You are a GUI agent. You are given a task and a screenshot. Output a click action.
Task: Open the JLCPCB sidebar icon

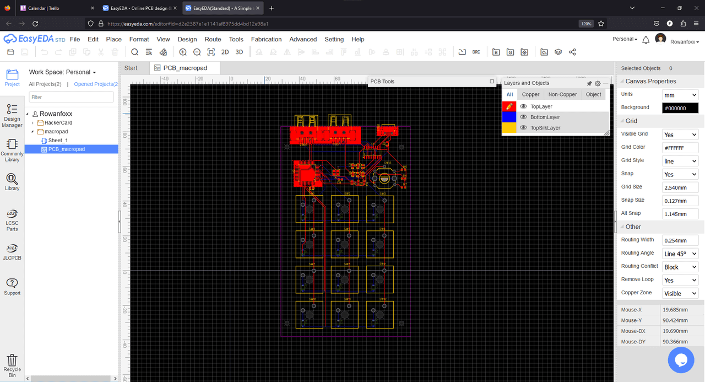[12, 252]
